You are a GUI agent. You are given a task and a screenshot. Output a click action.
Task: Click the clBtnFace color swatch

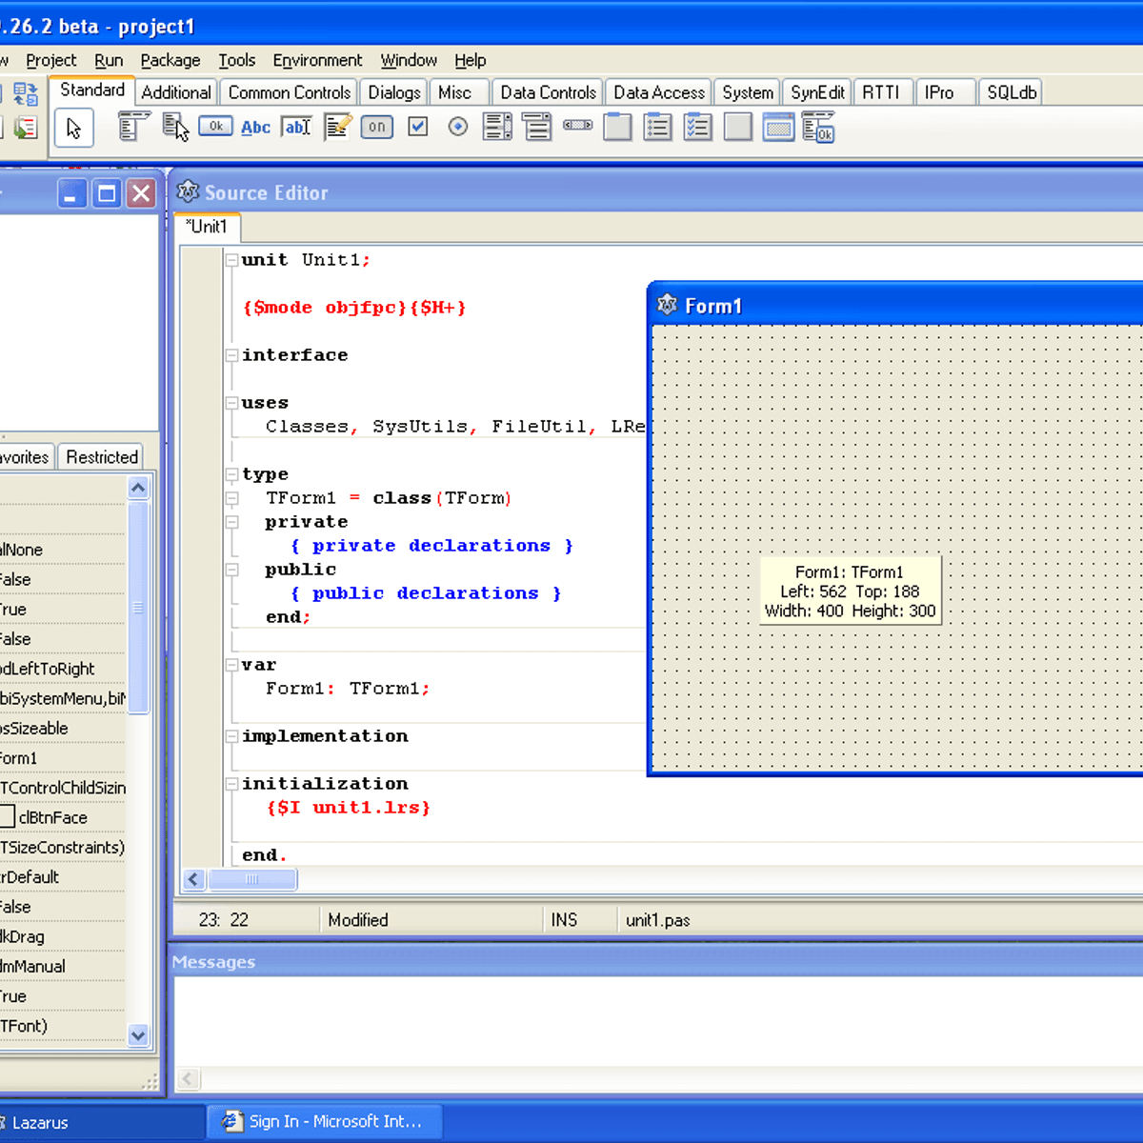[8, 817]
